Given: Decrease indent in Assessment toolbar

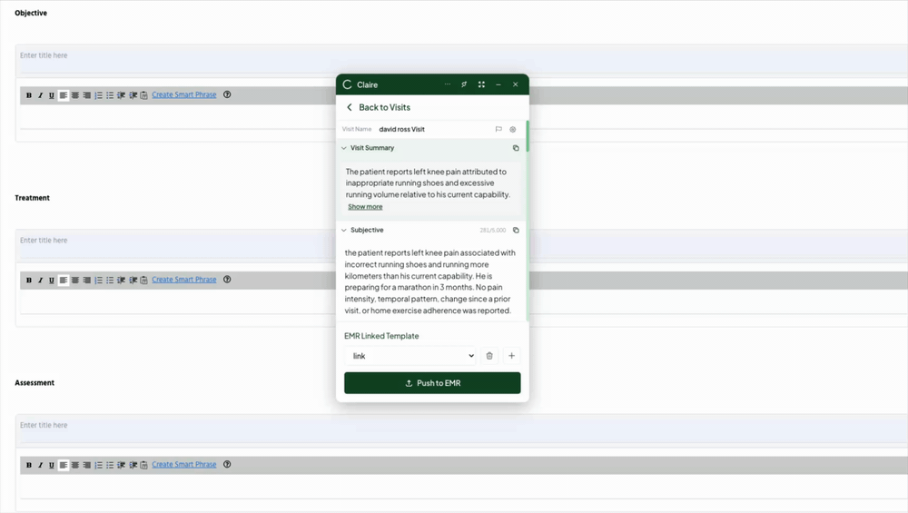Looking at the screenshot, I should click(x=121, y=465).
